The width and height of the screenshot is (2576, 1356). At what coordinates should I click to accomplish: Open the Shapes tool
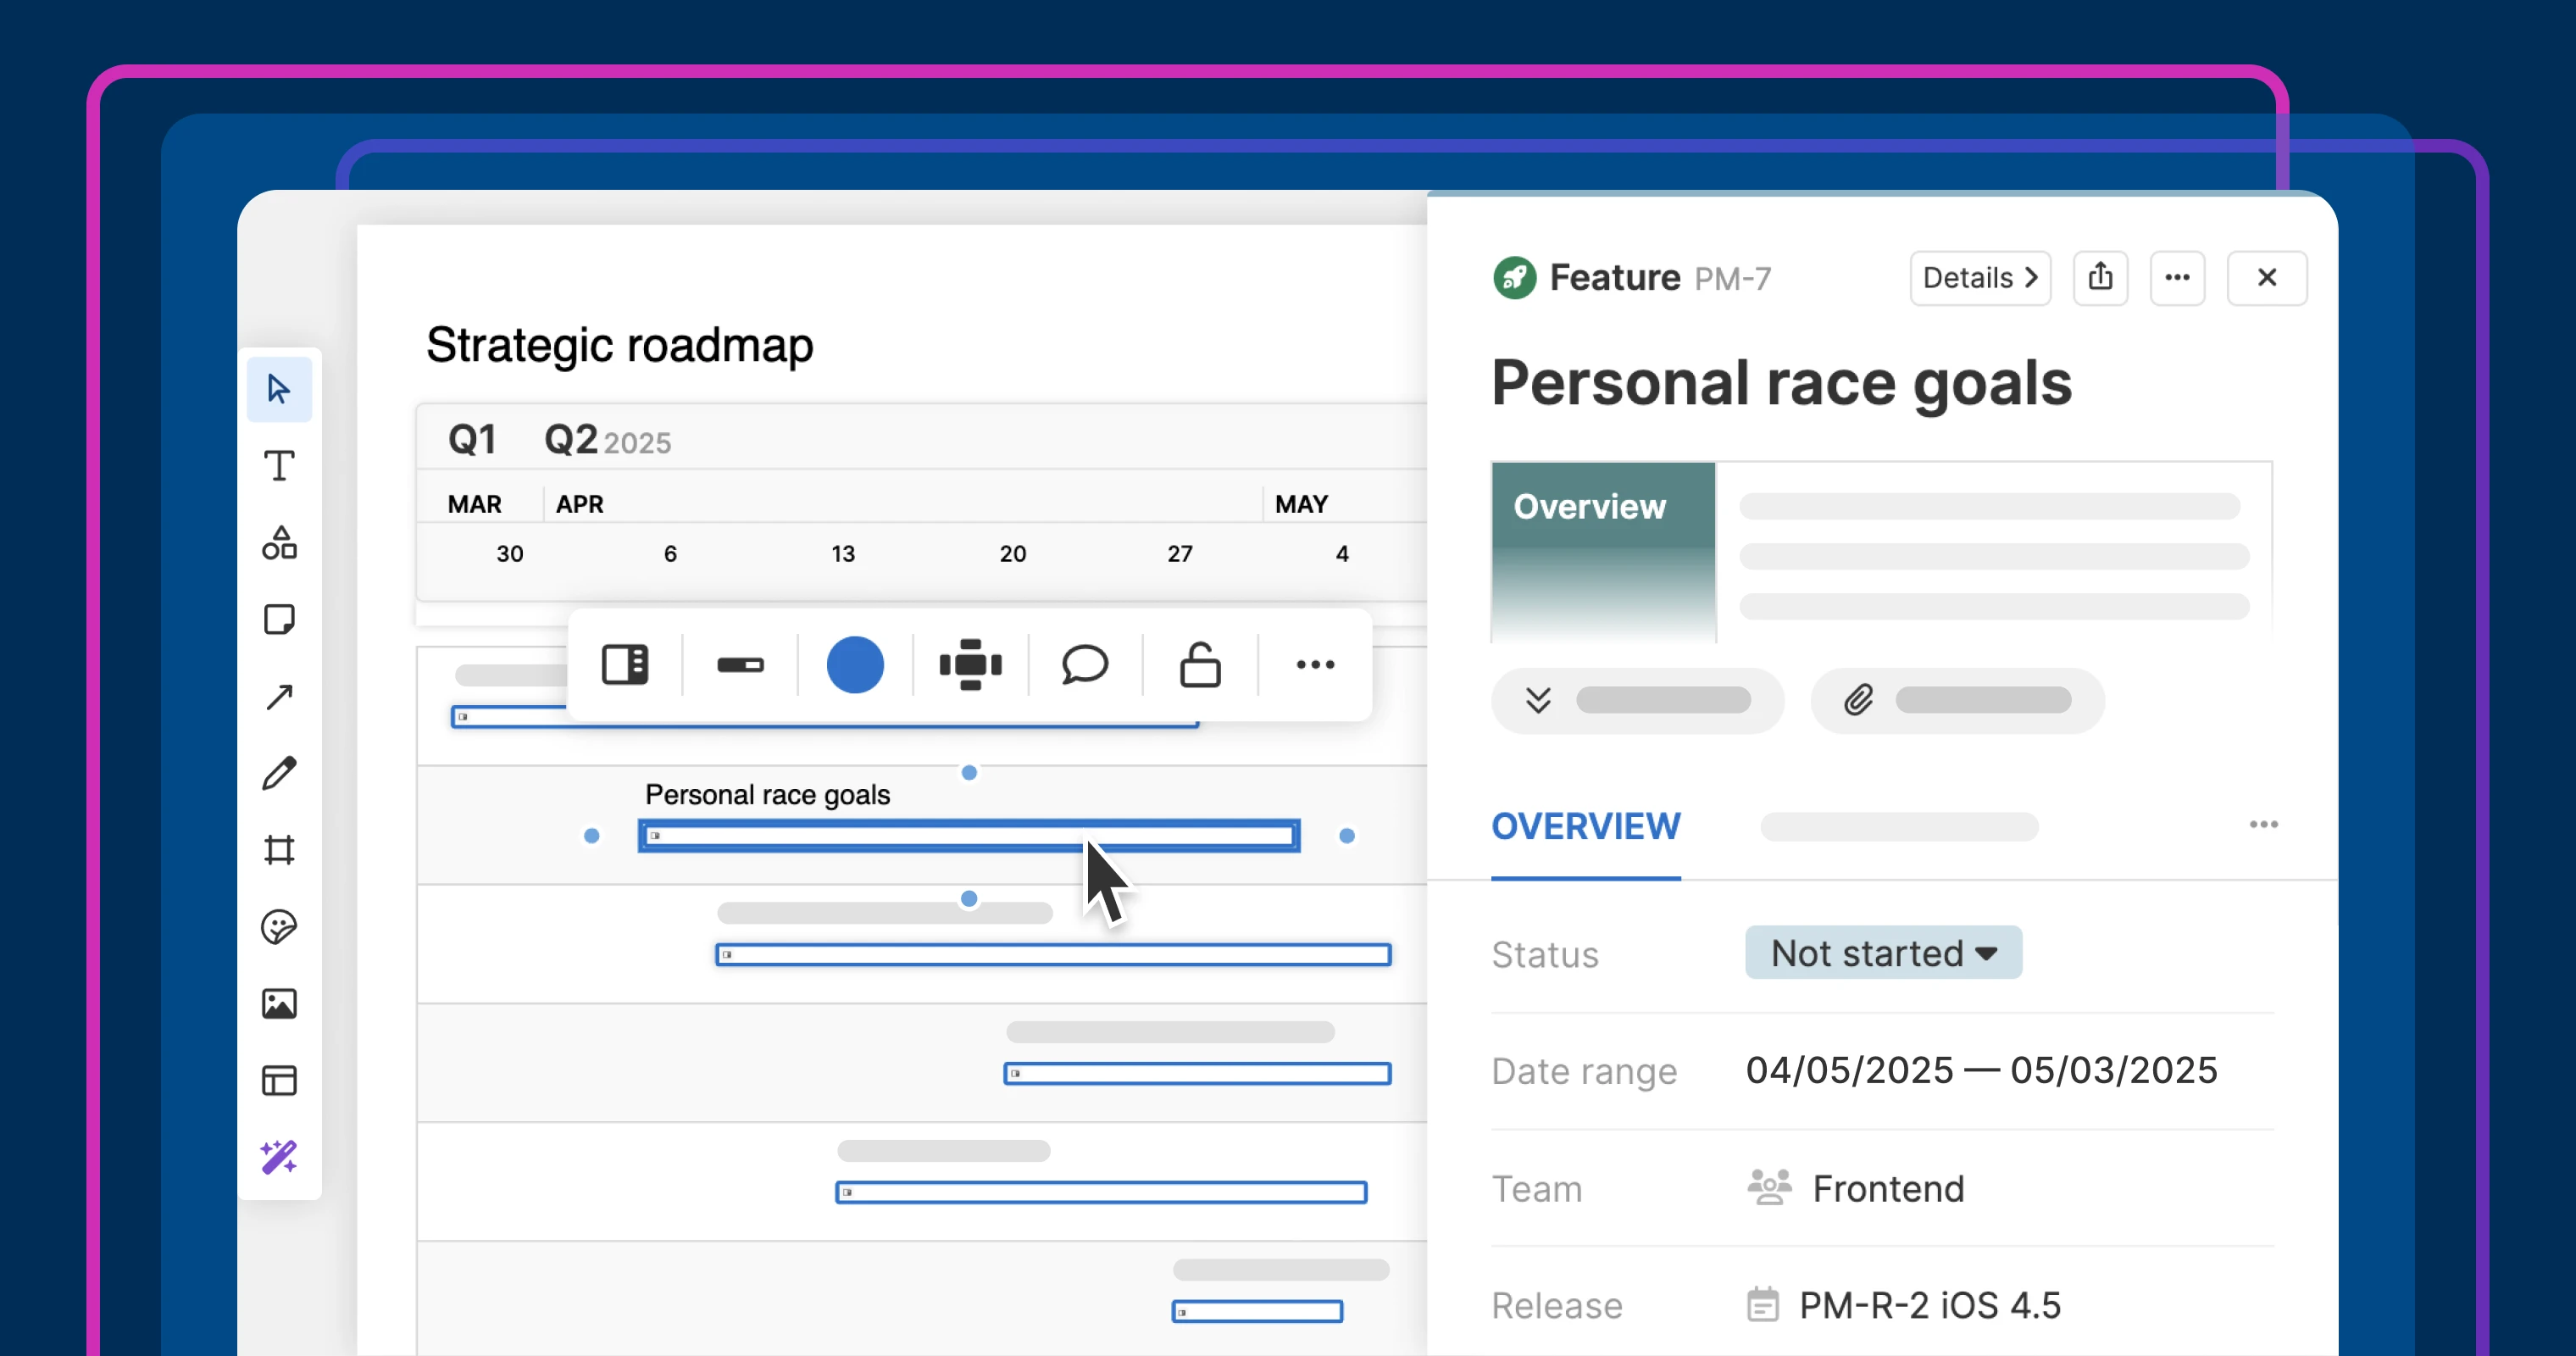coord(279,543)
